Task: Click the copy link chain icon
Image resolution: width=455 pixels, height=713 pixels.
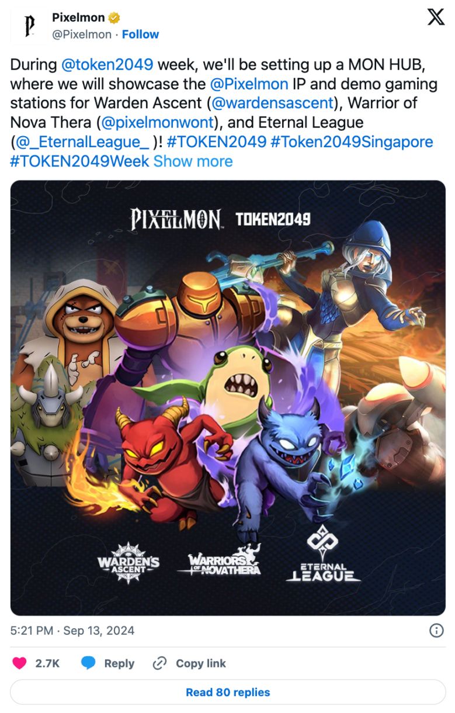Action: (x=159, y=663)
